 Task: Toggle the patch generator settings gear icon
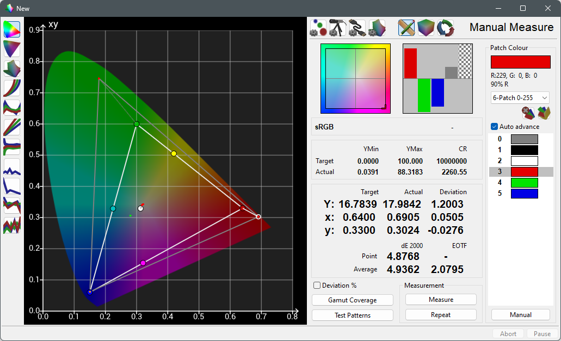point(317,28)
